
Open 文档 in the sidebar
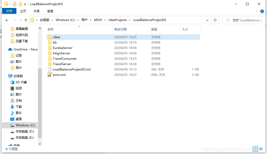coord(18,100)
